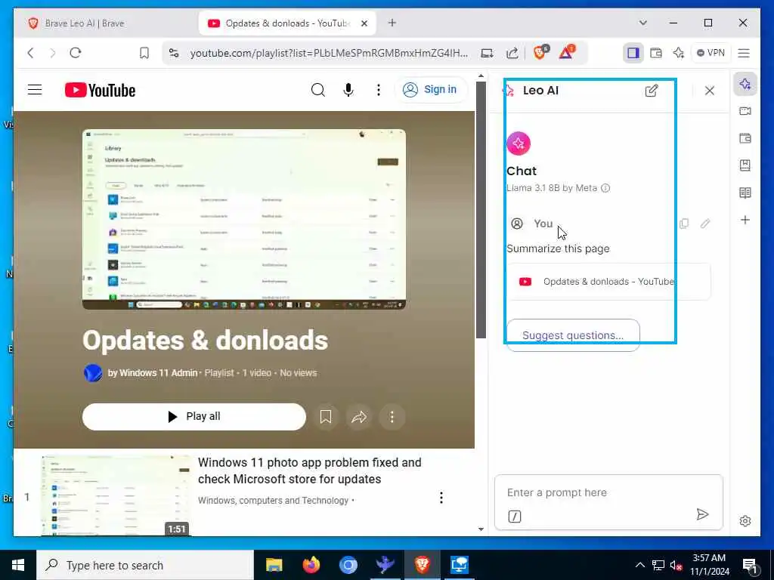Share playlist with arrow icon
Viewport: 774px width, 580px height.
tap(359, 417)
